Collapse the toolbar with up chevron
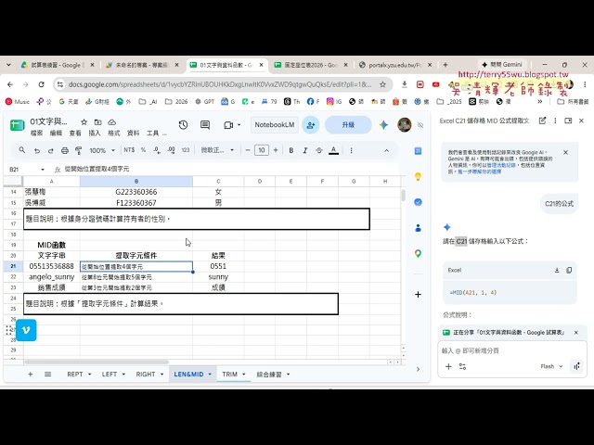 coord(386,150)
